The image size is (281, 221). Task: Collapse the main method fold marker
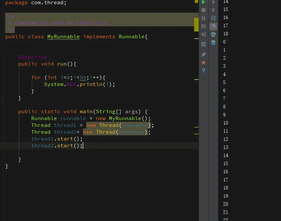pyautogui.click(x=3, y=111)
